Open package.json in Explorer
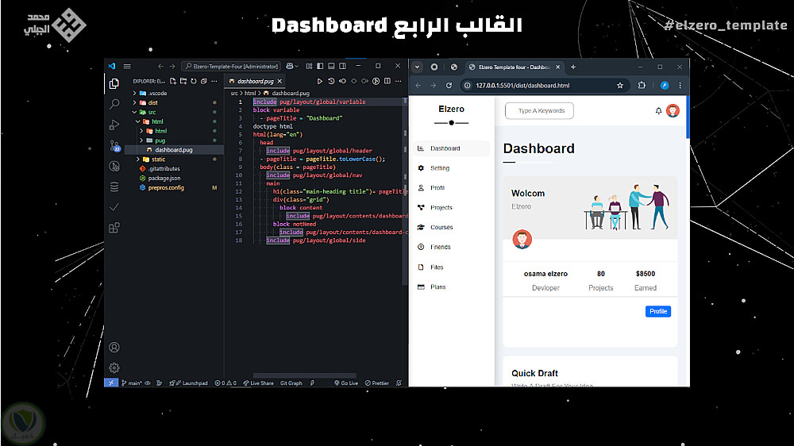The width and height of the screenshot is (794, 446). pyautogui.click(x=174, y=179)
